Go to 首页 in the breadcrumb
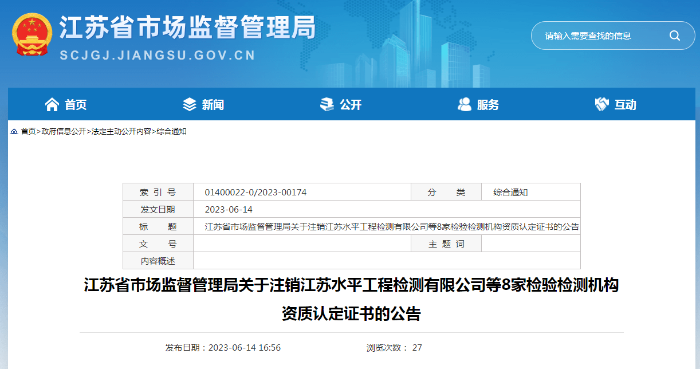The height and width of the screenshot is (369, 700). (x=28, y=131)
